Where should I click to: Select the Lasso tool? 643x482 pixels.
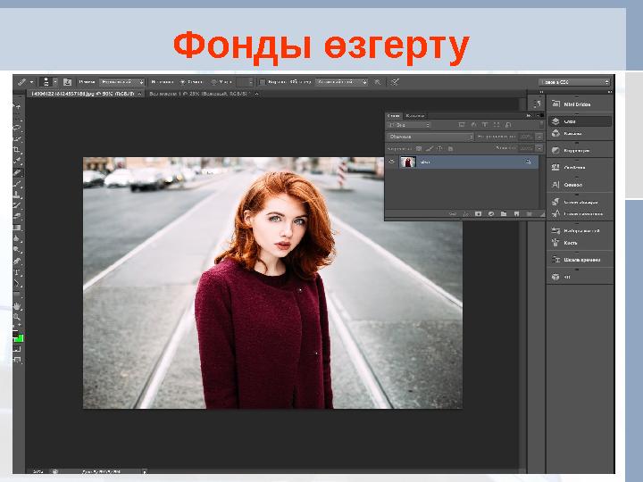[x=17, y=128]
